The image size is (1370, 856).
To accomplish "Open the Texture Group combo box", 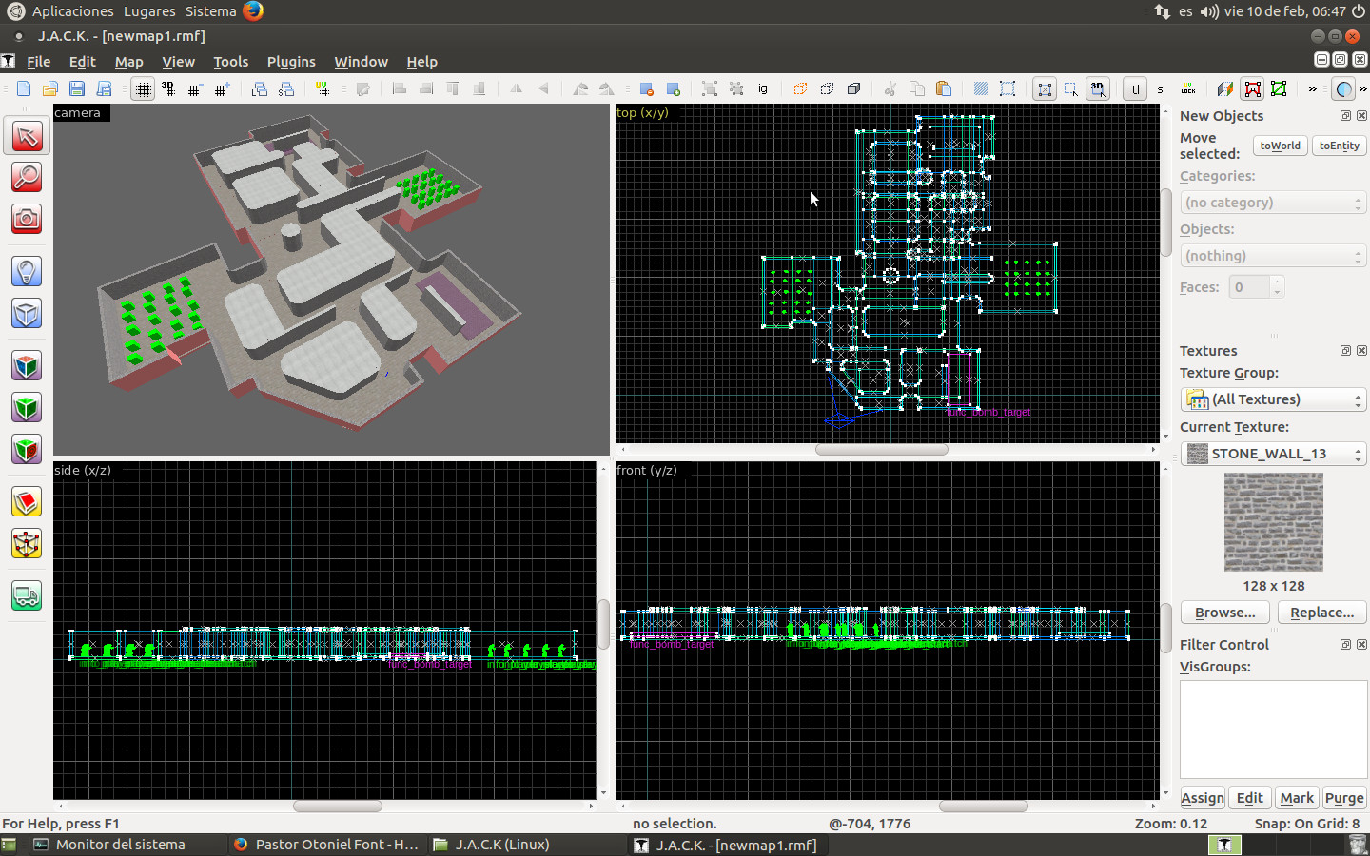I will click(1273, 399).
